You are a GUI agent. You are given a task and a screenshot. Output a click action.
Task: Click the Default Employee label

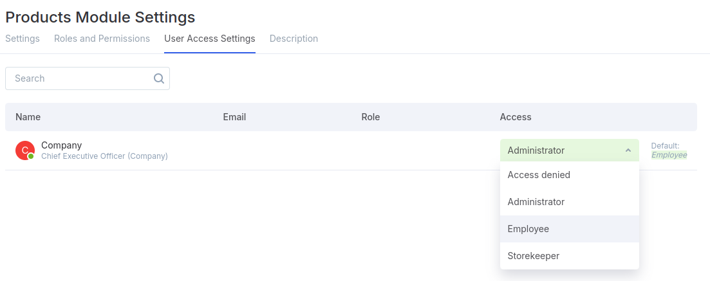point(669,150)
